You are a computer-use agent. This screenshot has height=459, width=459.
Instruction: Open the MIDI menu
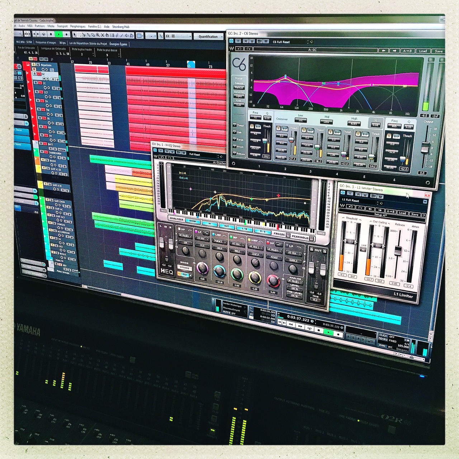click(x=30, y=26)
